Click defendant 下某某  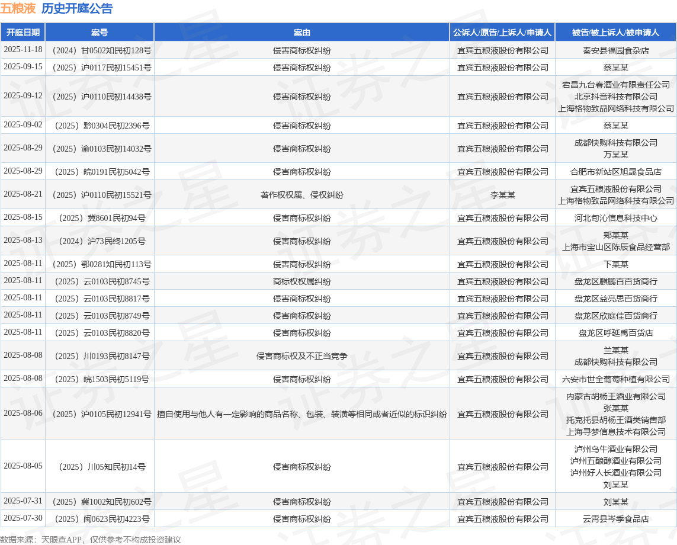coord(615,264)
